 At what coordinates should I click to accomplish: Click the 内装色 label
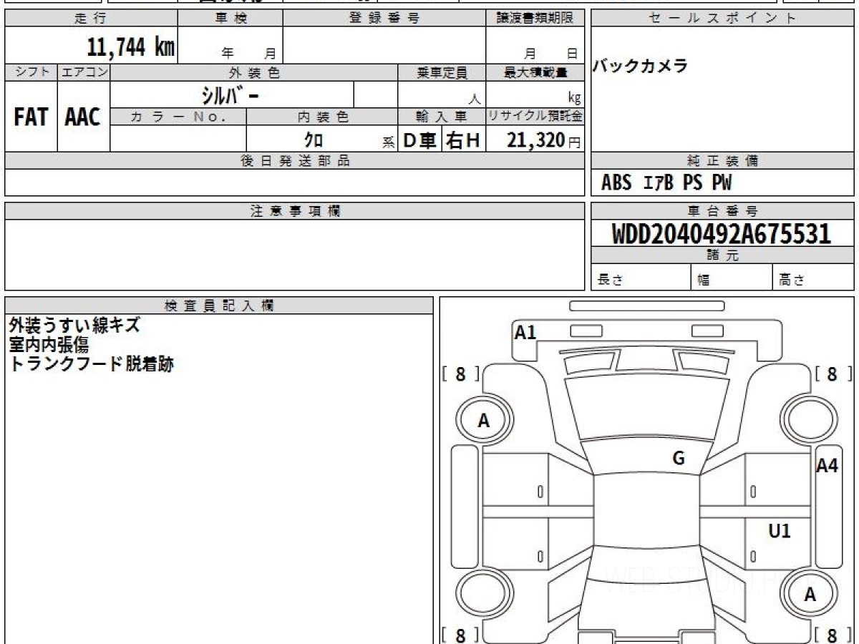[x=322, y=117]
